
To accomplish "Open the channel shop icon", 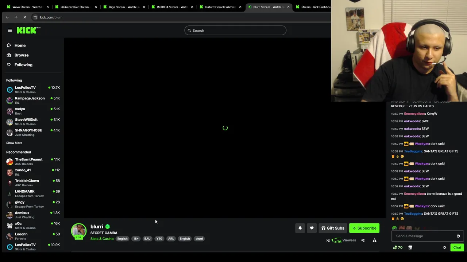I will [410, 247].
